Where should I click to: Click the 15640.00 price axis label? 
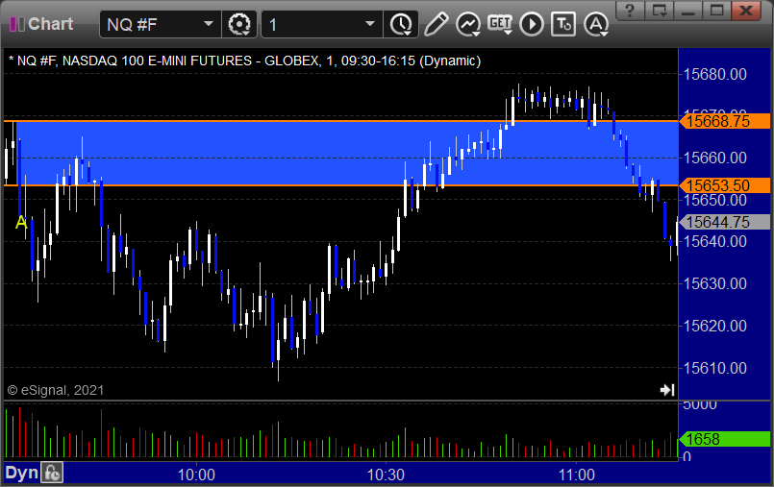[x=714, y=241]
